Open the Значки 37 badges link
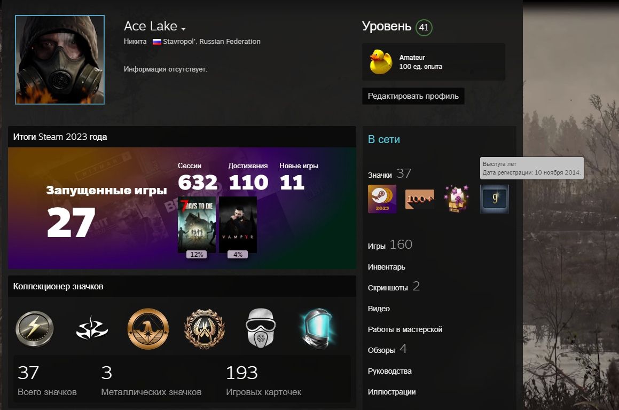The width and height of the screenshot is (619, 410). point(390,174)
